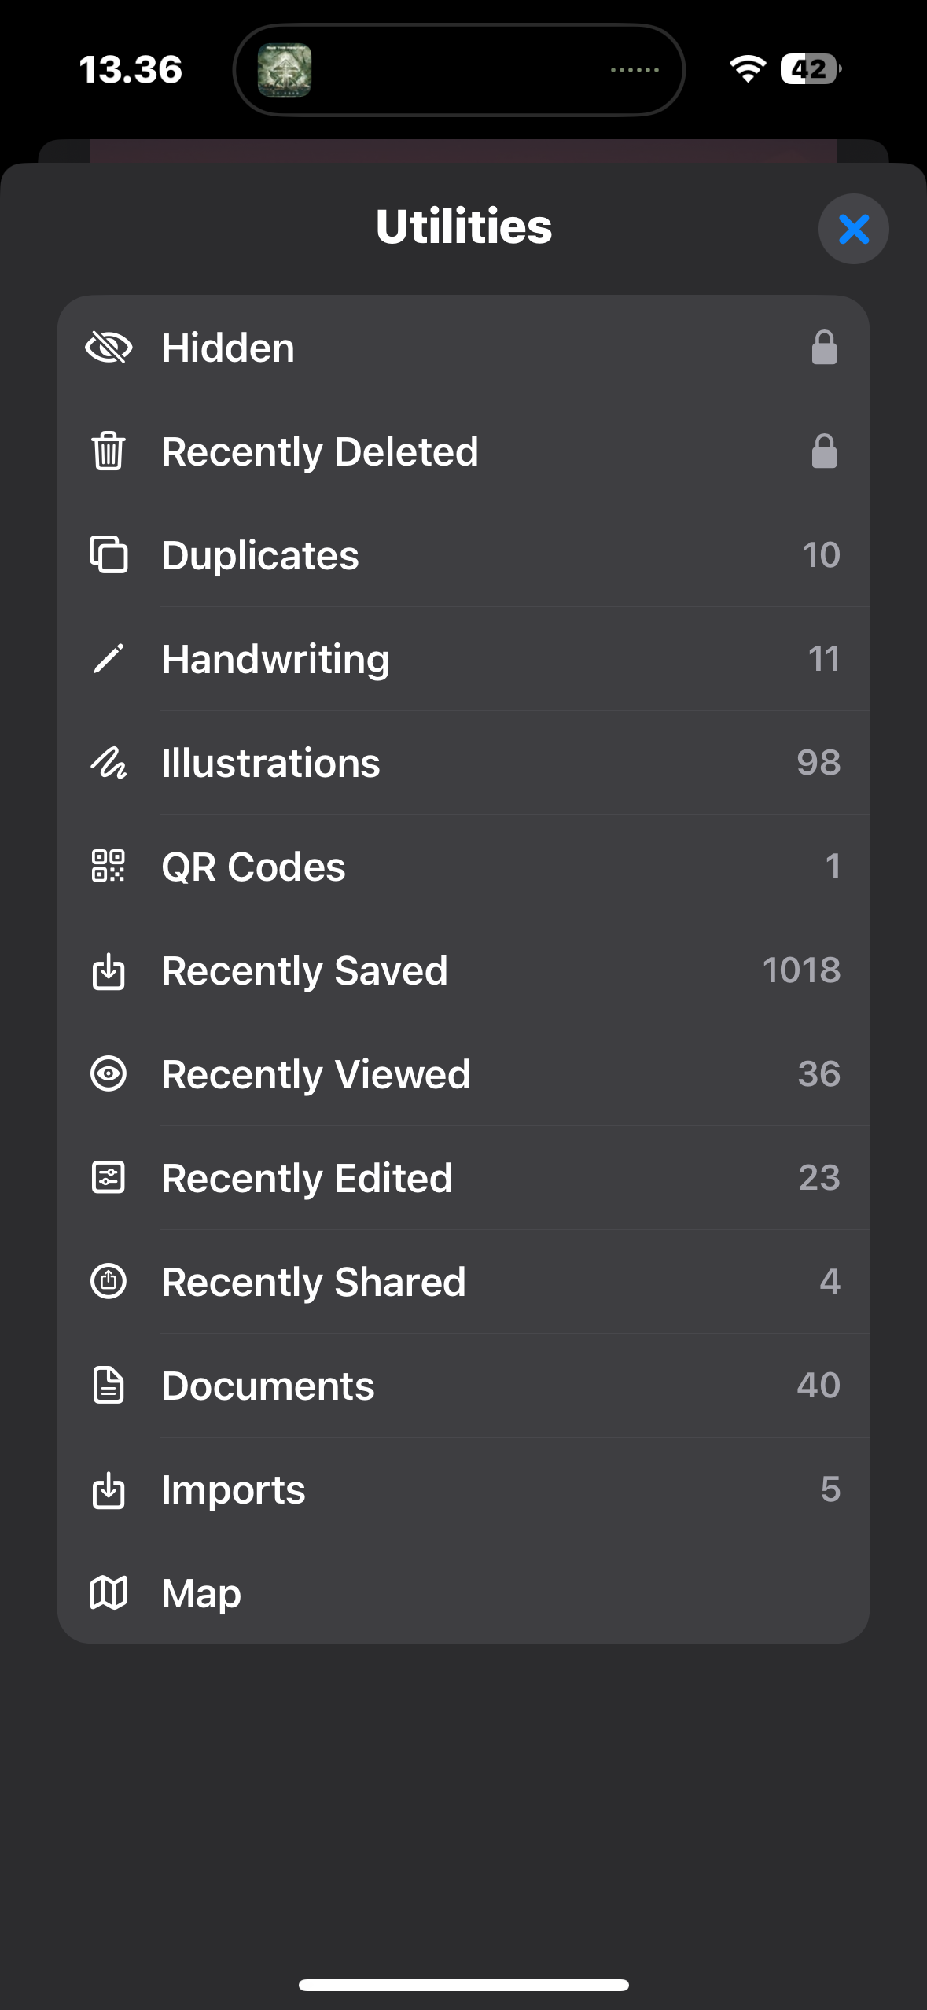Screen dimensions: 927x2010
Task: Tap the lock icon on Recently Deleted
Action: click(824, 451)
